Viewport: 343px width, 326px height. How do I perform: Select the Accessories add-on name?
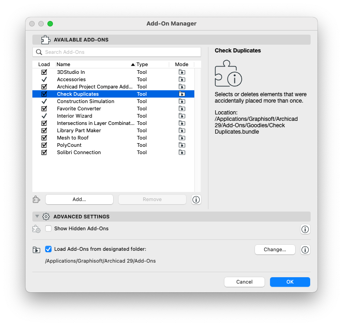pyautogui.click(x=71, y=79)
